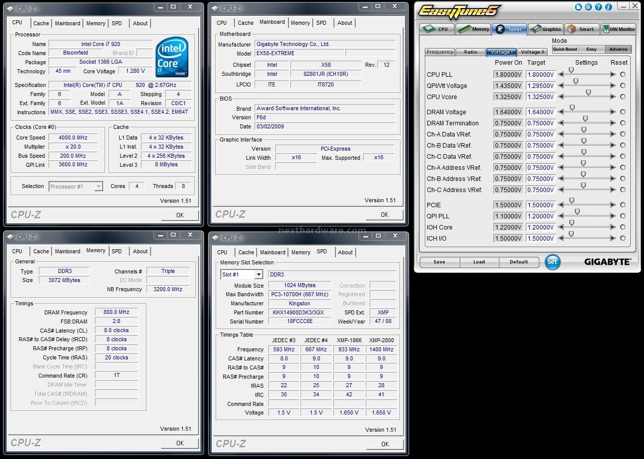Viewport: 644px width, 459px height.
Task: Select the CPU PLL reset radio button
Action: pyautogui.click(x=623, y=75)
